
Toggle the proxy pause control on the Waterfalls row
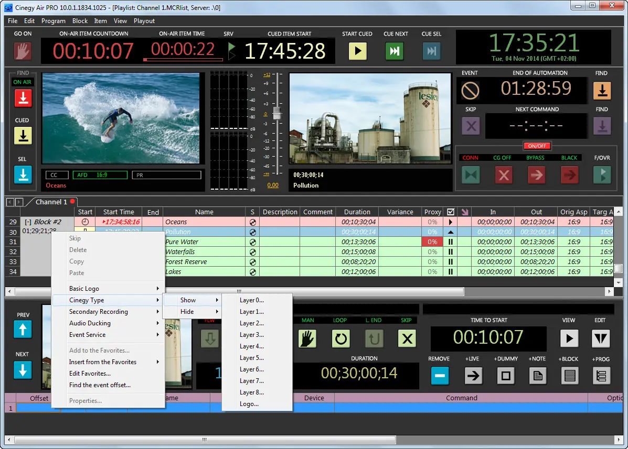point(450,251)
